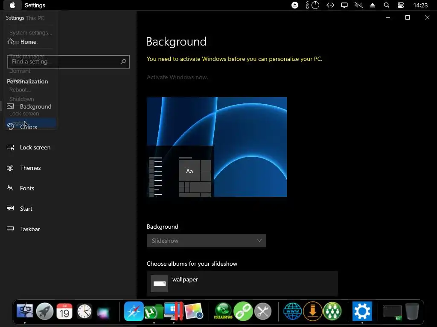
Task: Click the Activate Windows now link
Action: click(177, 77)
